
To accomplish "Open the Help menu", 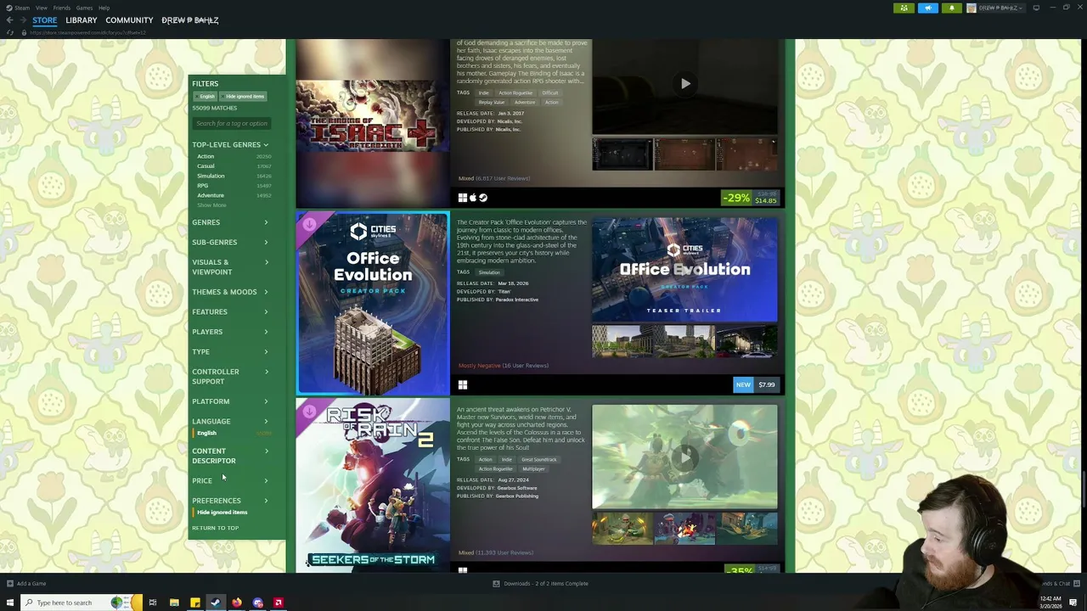I will coord(104,8).
